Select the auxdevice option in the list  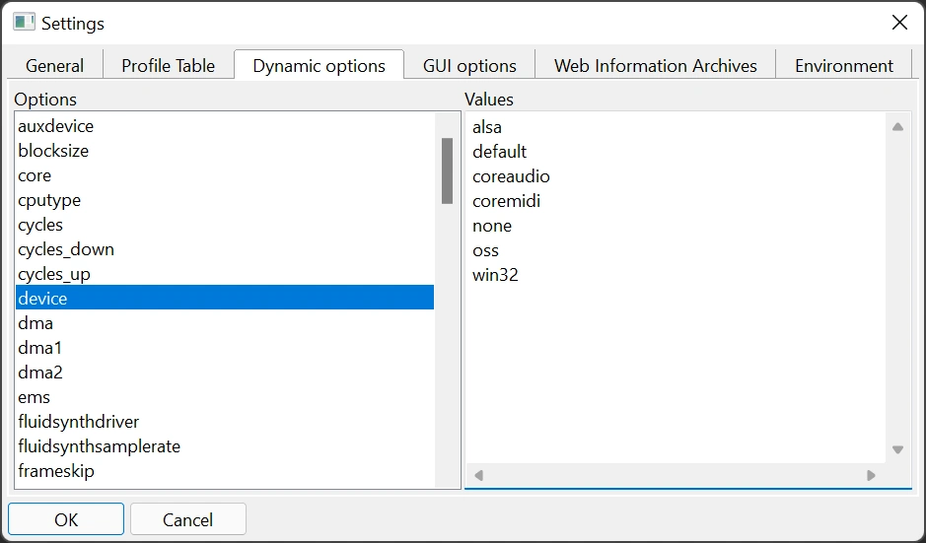pyautogui.click(x=56, y=126)
